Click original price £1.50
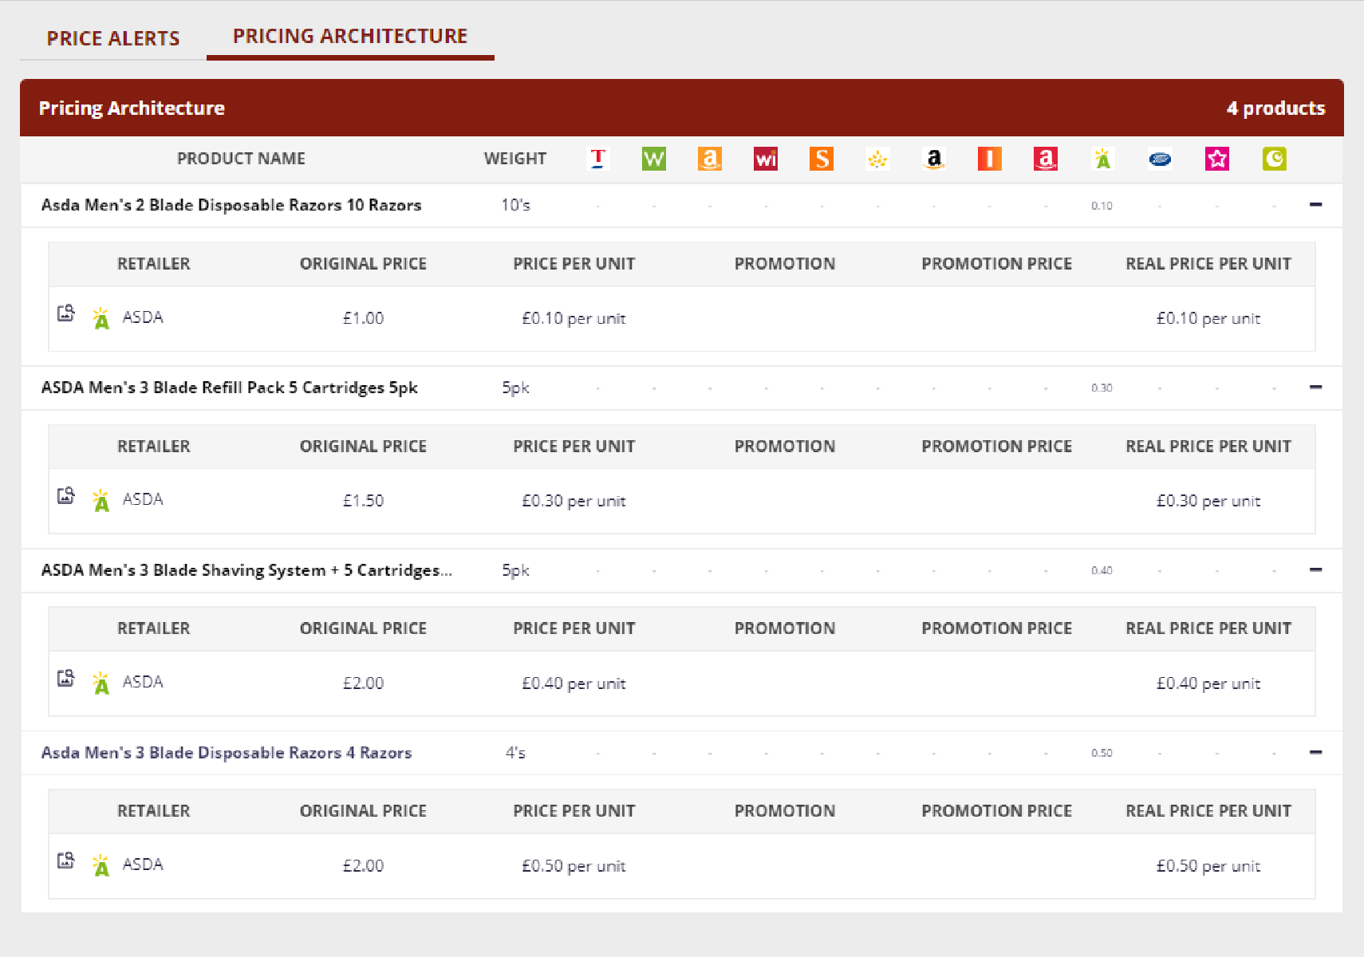 [x=363, y=501]
